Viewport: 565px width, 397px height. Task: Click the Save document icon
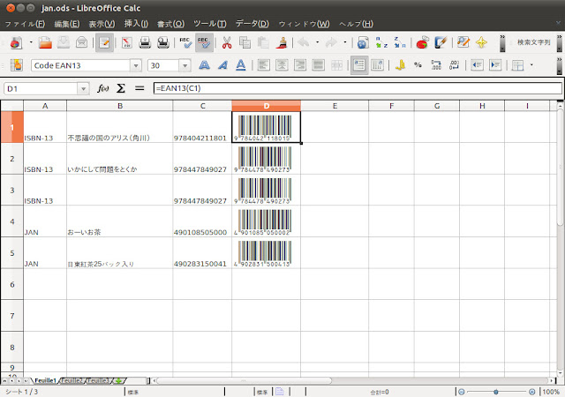coord(64,43)
